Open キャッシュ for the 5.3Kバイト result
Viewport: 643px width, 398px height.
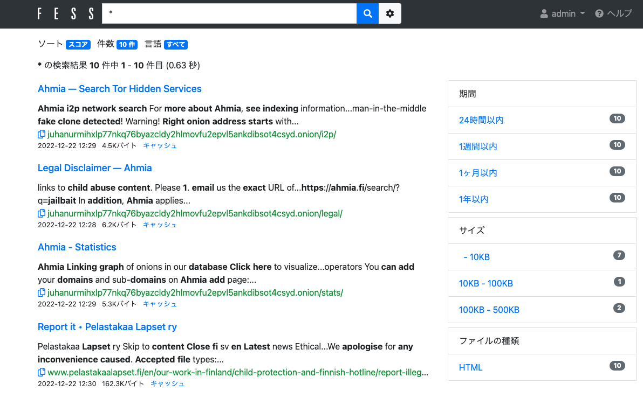(x=160, y=304)
